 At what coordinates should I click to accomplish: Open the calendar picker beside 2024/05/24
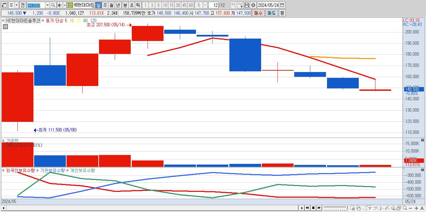(x=282, y=5)
